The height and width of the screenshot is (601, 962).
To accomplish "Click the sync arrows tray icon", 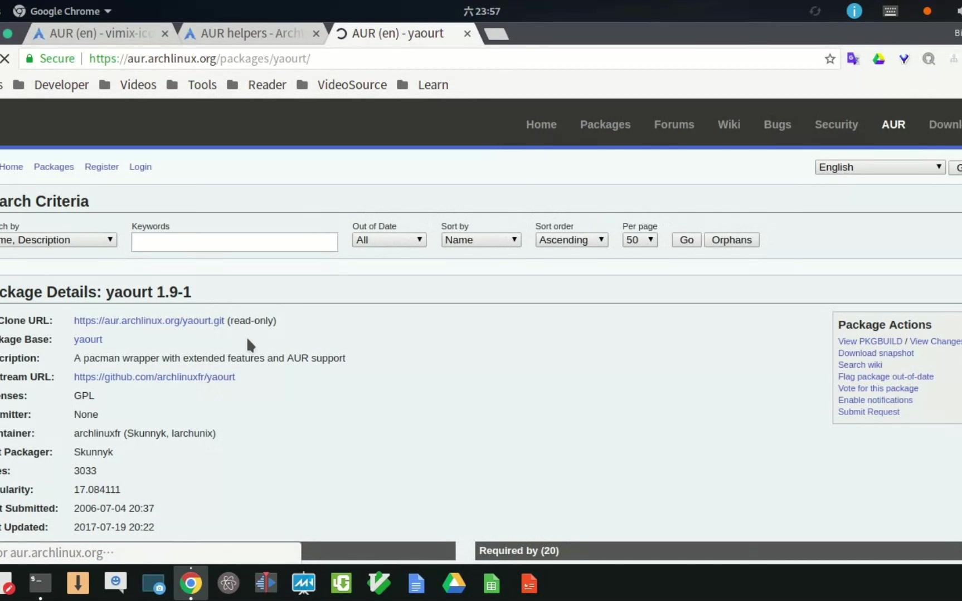I will click(x=815, y=11).
